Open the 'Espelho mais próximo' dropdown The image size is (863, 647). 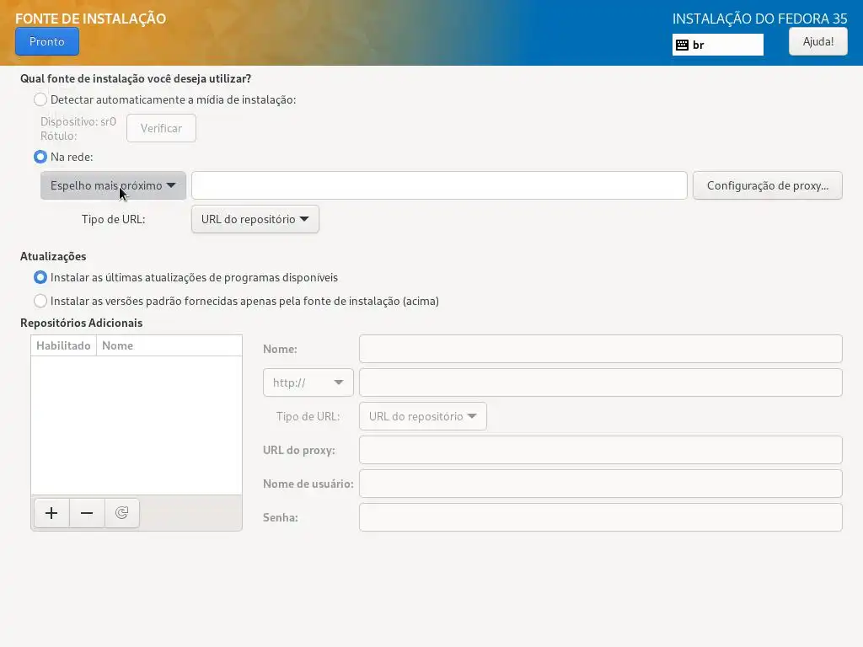[x=114, y=185]
